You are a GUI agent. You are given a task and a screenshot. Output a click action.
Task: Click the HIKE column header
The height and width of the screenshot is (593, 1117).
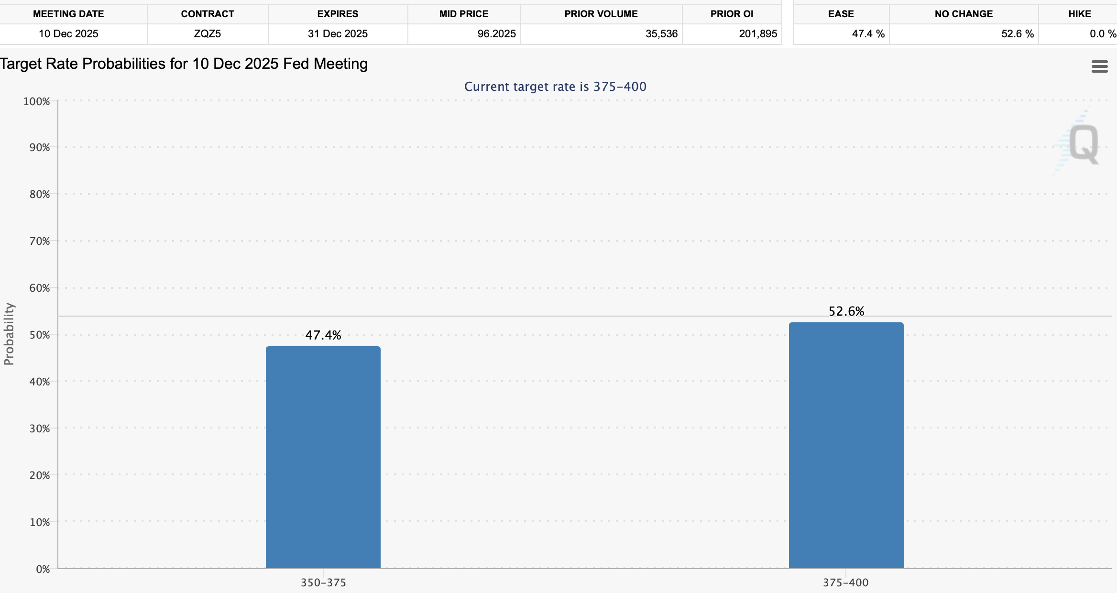[1079, 14]
